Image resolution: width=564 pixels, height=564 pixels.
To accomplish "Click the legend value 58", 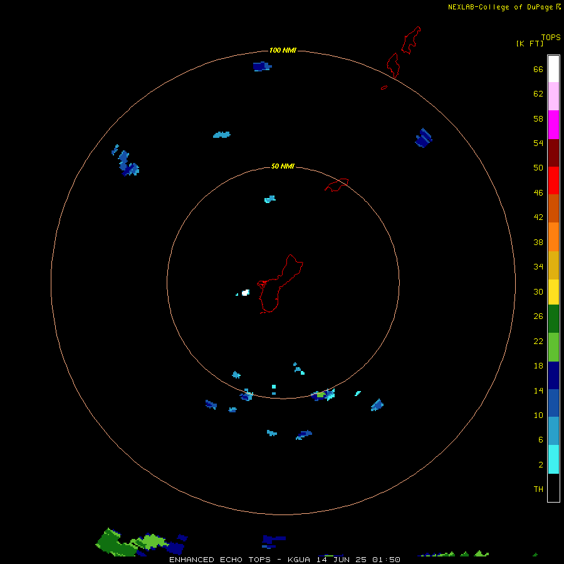I will coord(538,118).
